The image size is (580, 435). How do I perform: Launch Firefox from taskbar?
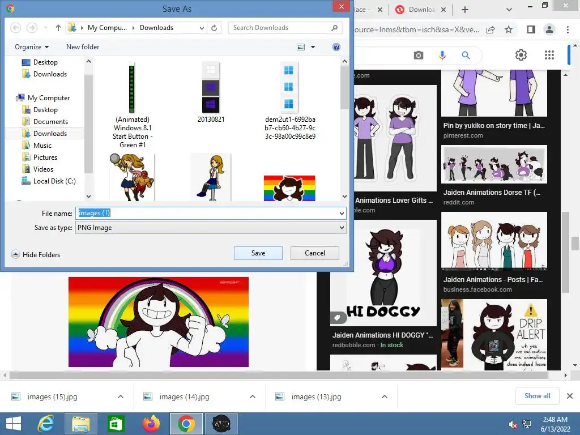click(151, 424)
